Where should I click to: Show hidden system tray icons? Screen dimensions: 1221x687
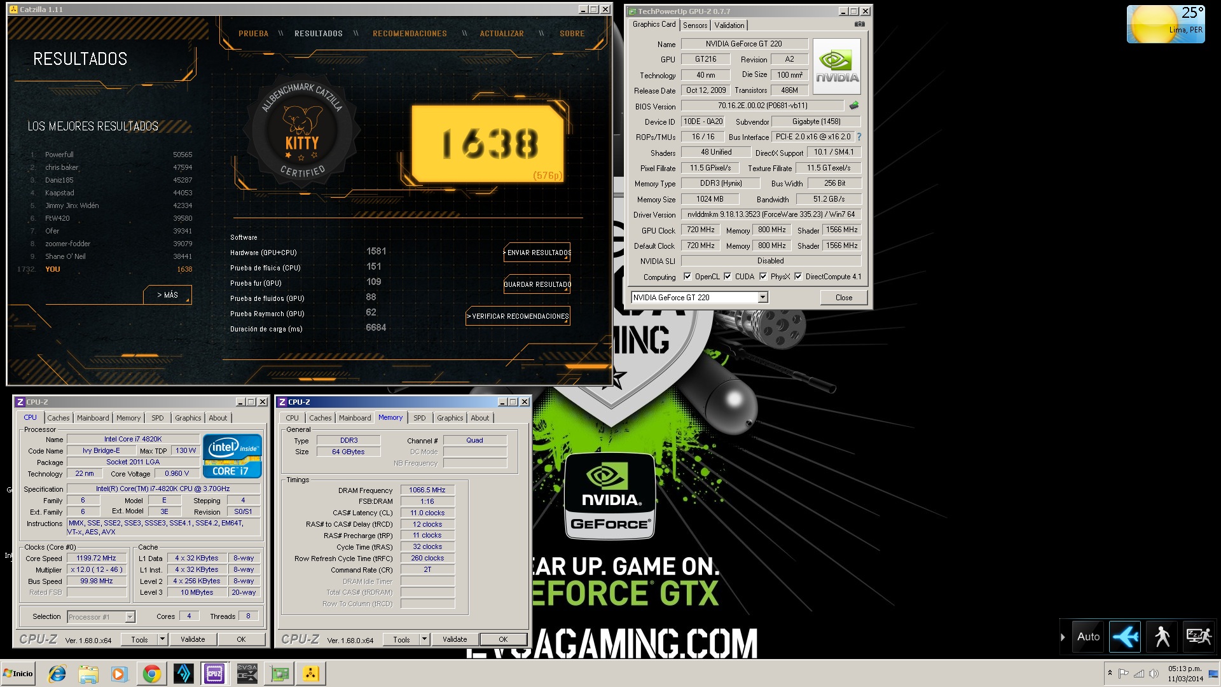(x=1110, y=673)
